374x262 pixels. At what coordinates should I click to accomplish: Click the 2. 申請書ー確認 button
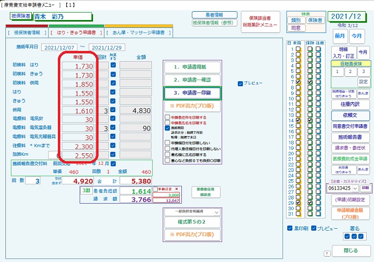(192, 80)
